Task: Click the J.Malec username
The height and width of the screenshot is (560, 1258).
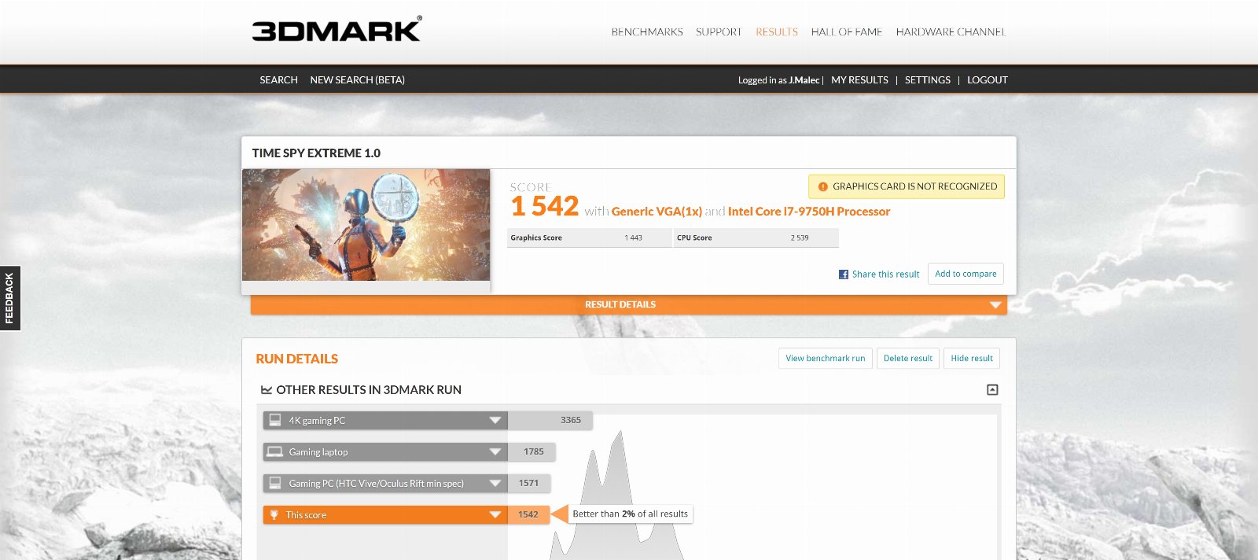Action: [x=804, y=80]
